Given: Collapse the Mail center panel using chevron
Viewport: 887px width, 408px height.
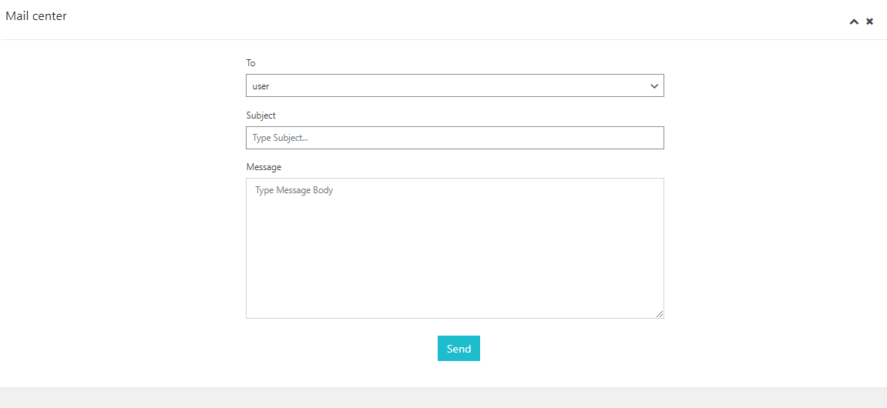Looking at the screenshot, I should coord(854,22).
